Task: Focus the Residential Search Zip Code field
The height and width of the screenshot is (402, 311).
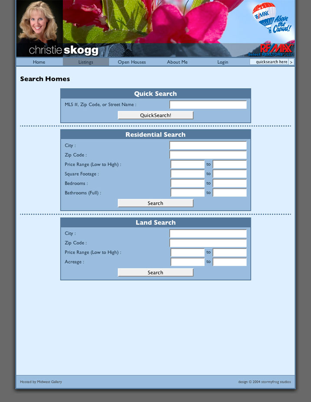Action: 208,155
